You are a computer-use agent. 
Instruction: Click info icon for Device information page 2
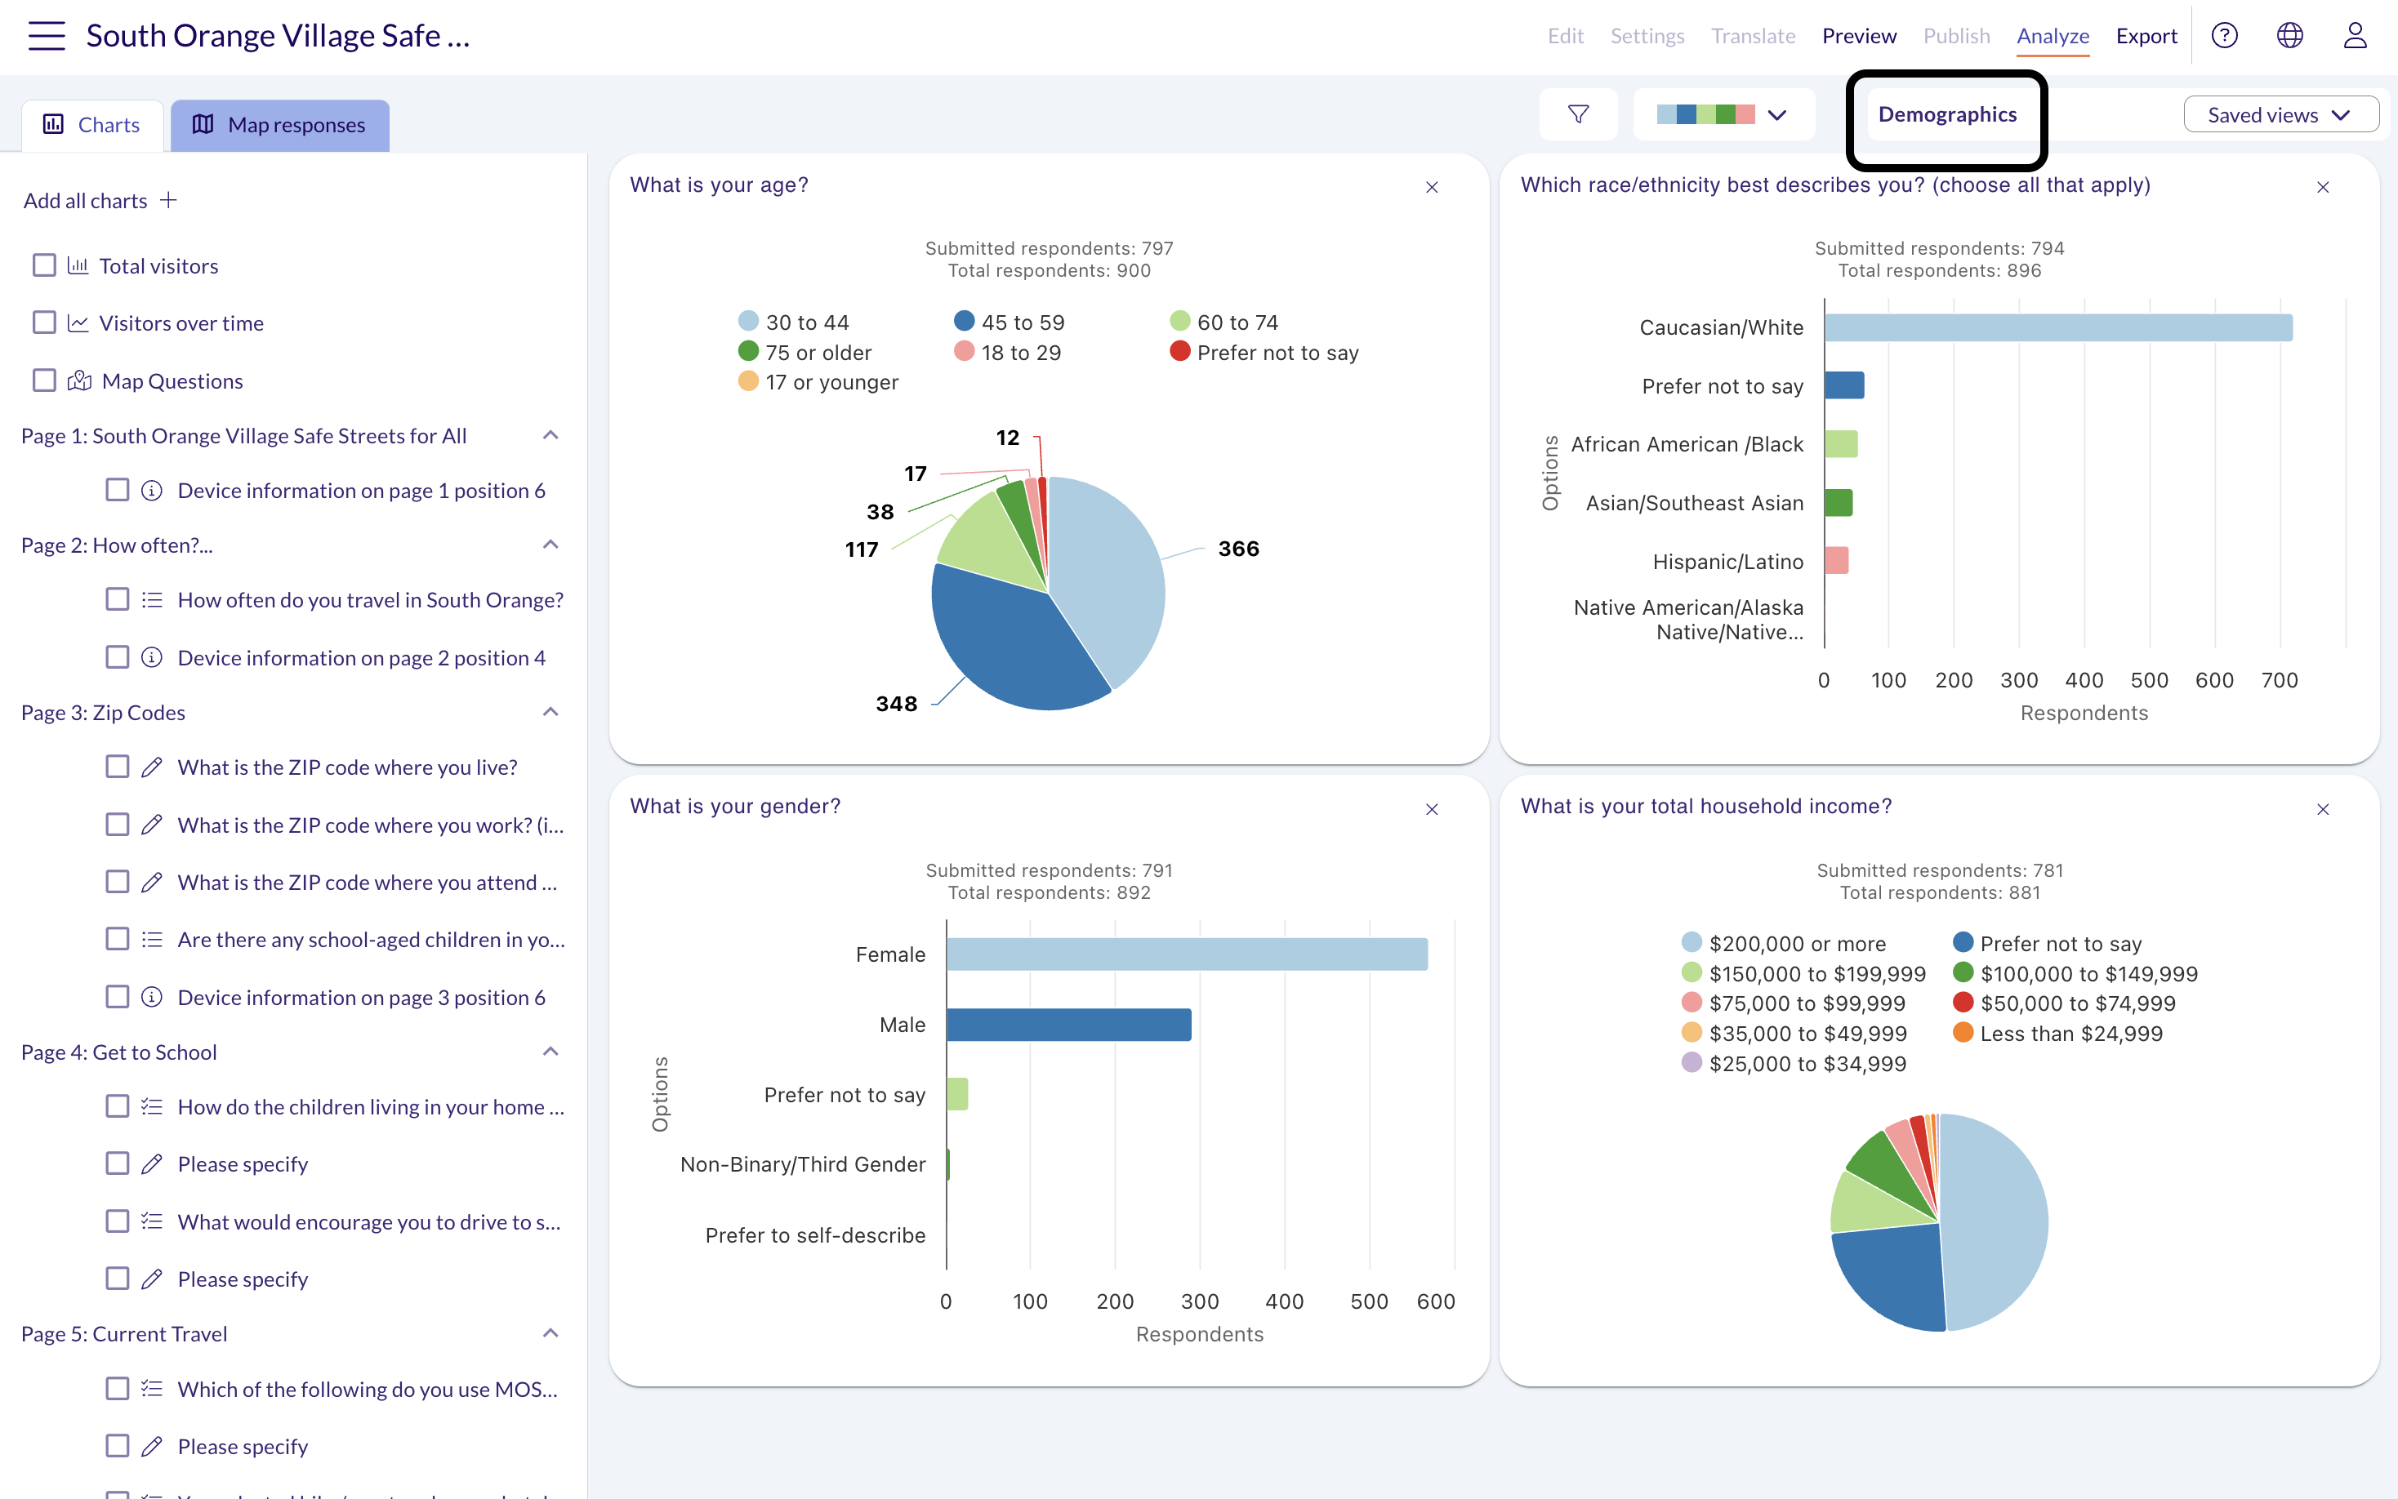(152, 657)
